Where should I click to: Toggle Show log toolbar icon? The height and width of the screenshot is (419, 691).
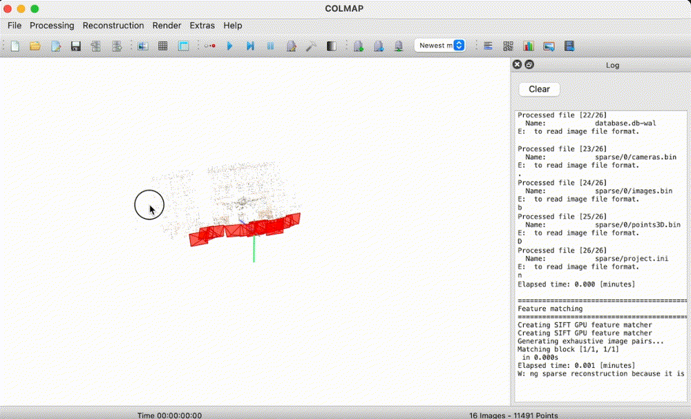(488, 46)
